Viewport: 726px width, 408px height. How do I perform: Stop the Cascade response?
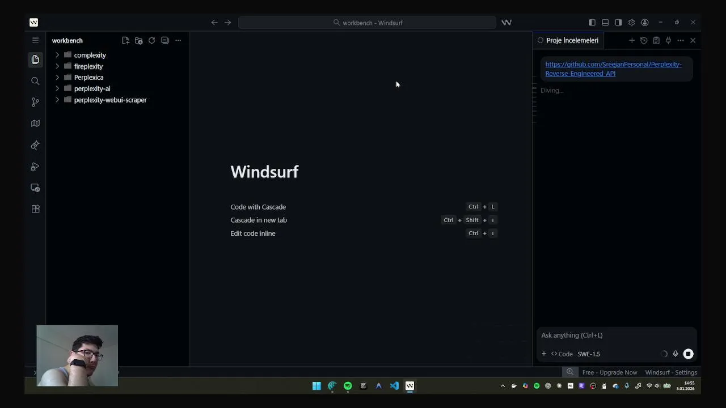(x=688, y=354)
